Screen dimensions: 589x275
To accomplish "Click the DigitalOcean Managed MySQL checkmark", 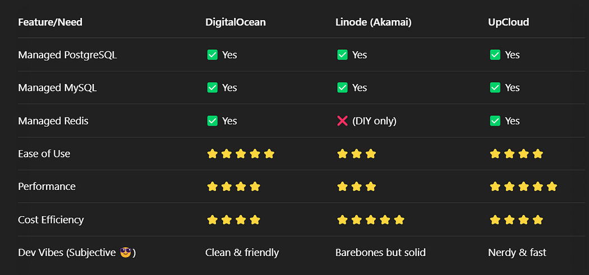I will [212, 88].
